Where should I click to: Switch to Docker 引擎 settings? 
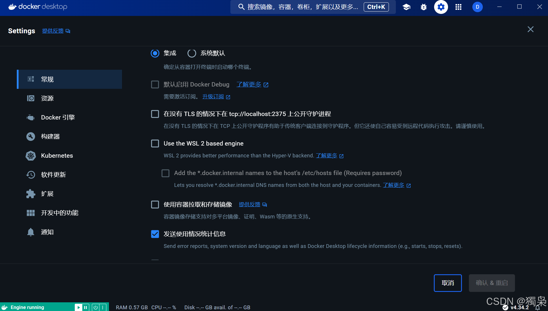tap(70, 117)
